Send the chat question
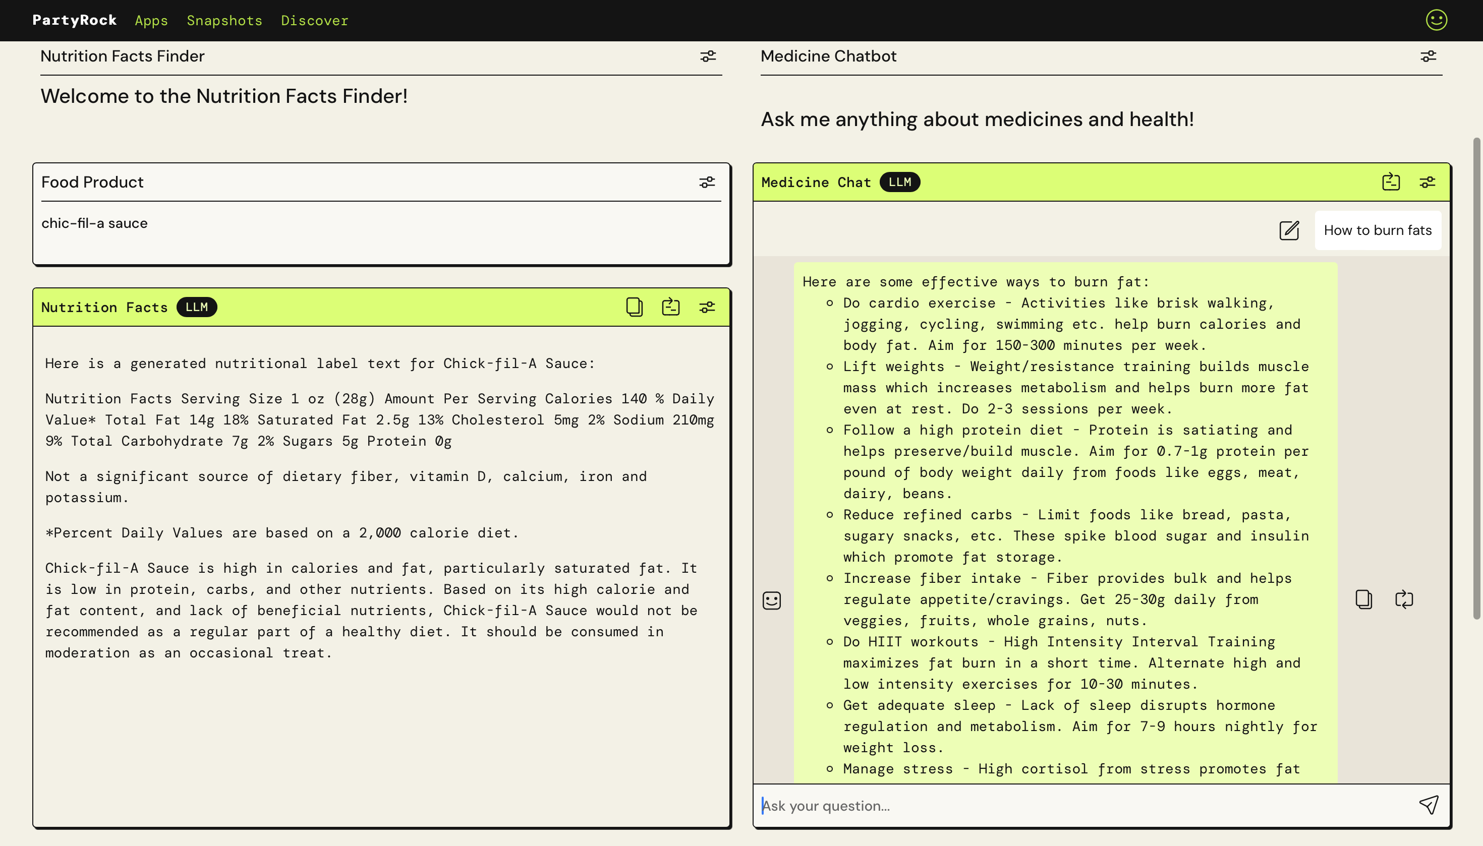Viewport: 1483px width, 846px height. point(1429,805)
